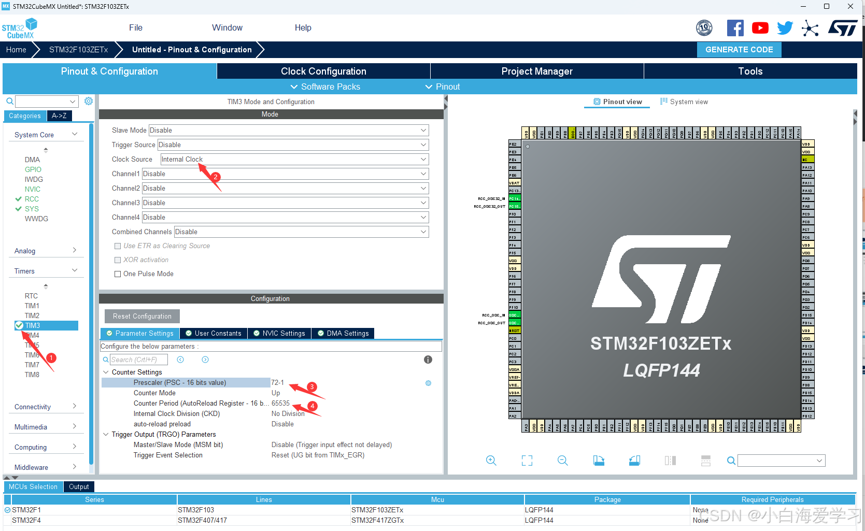Toggle XOR activation checkbox
Viewport: 865px width, 531px height.
pos(118,260)
